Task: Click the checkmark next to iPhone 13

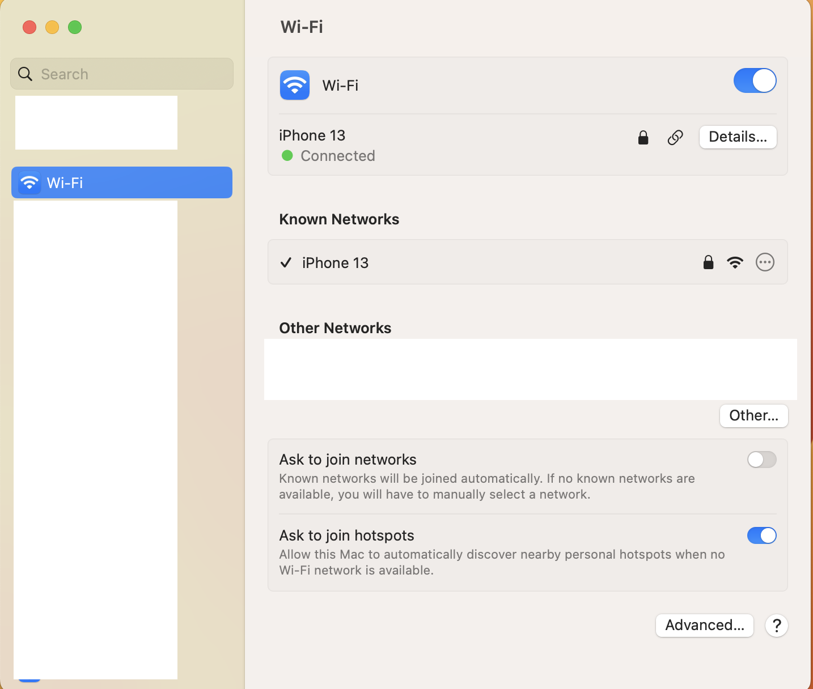Action: [286, 262]
